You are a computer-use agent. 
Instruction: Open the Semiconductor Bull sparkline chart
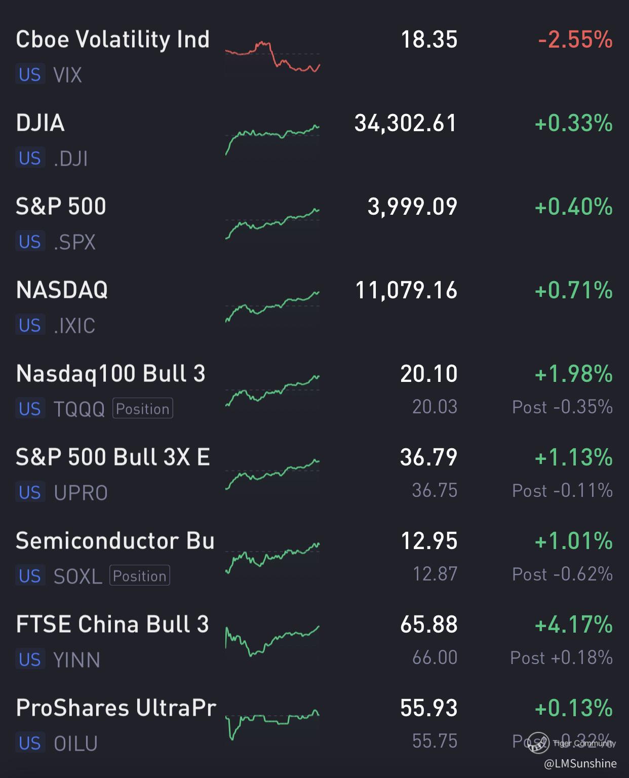pos(272,557)
